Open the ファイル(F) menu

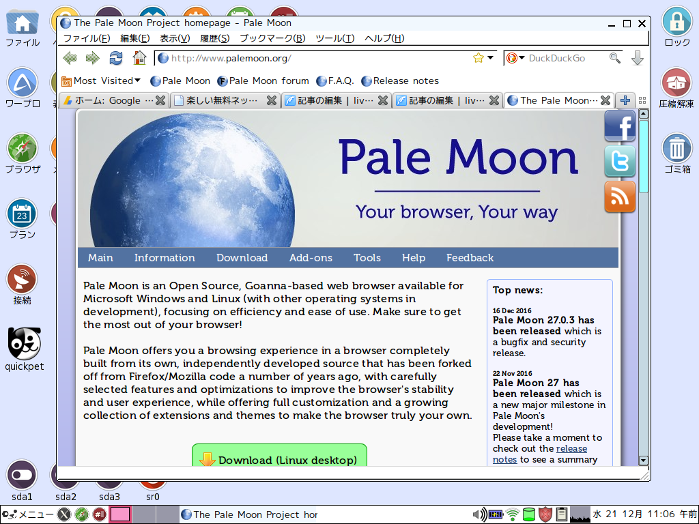(x=87, y=38)
